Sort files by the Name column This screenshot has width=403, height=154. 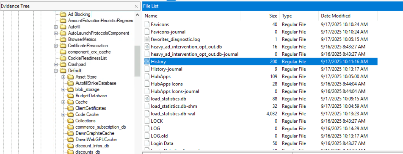click(x=191, y=16)
